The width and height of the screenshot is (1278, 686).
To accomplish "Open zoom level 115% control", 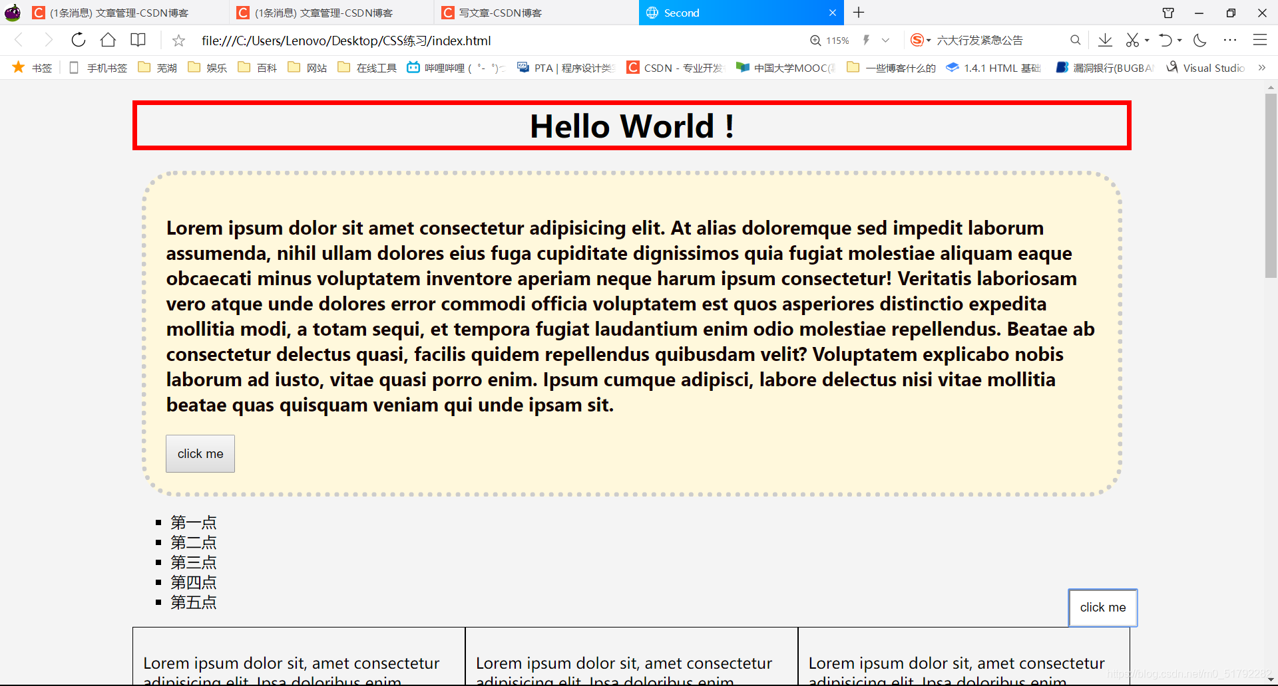I will tap(829, 41).
